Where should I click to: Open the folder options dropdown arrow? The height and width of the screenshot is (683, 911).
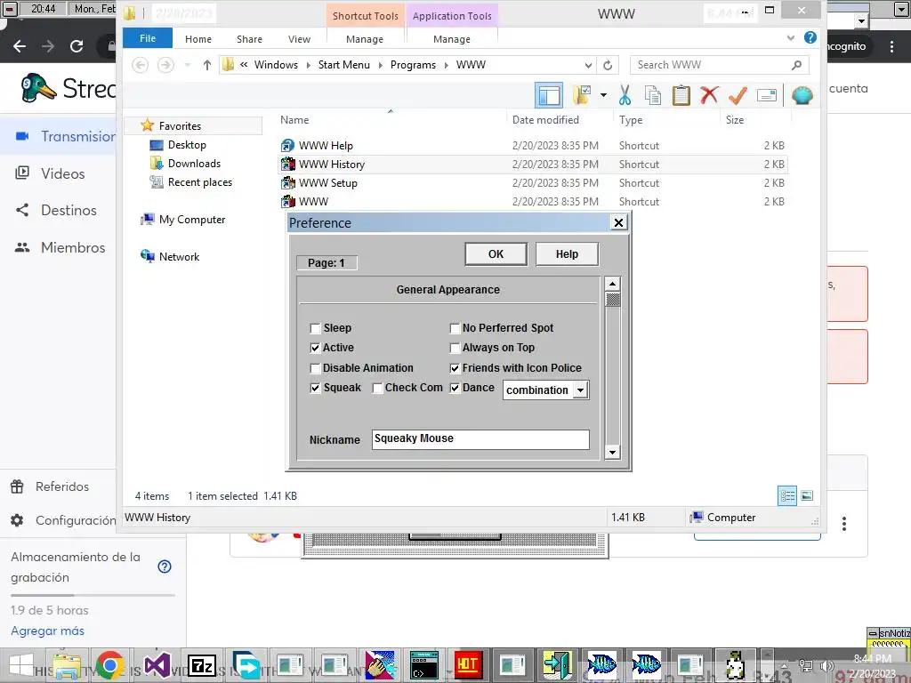(x=604, y=95)
